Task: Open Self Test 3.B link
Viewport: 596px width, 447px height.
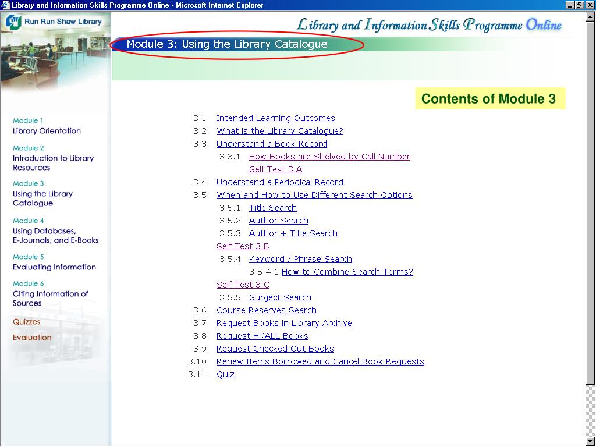Action: point(243,246)
